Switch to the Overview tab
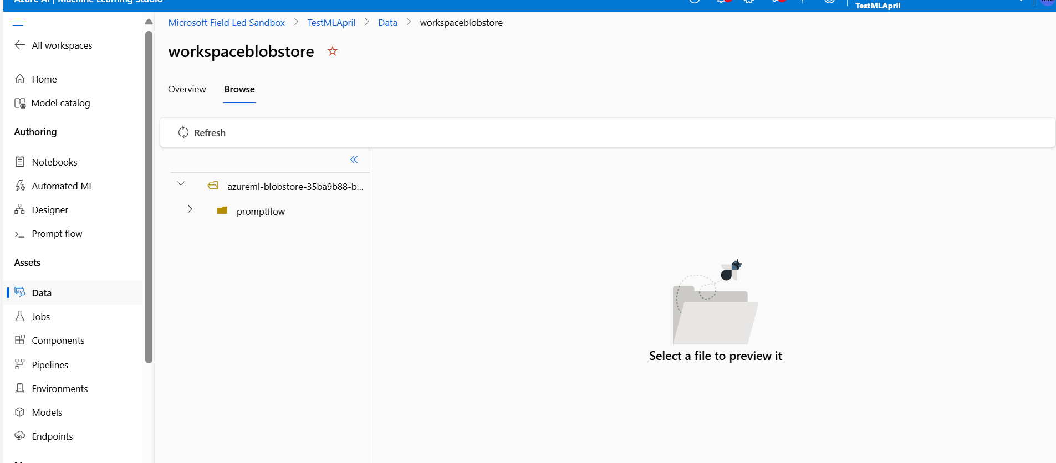1056x463 pixels. click(x=187, y=89)
